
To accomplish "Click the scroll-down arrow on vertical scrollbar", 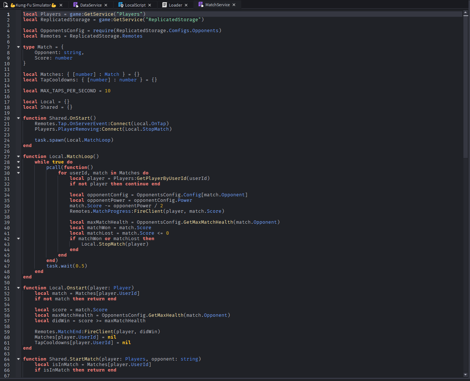I will pos(465,375).
